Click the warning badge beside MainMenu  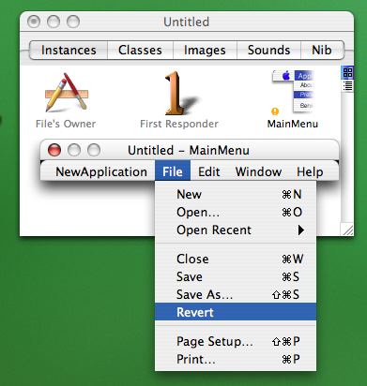[x=275, y=111]
